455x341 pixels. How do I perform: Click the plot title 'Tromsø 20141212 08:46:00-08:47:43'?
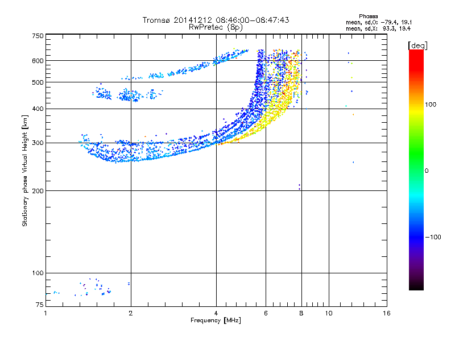(x=216, y=20)
